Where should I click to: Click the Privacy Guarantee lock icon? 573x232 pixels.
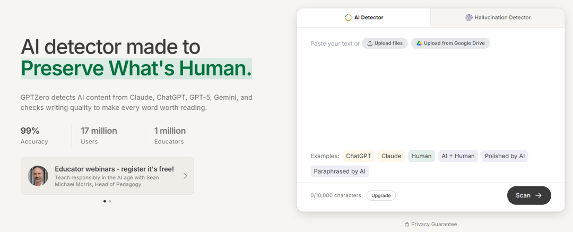click(x=407, y=225)
